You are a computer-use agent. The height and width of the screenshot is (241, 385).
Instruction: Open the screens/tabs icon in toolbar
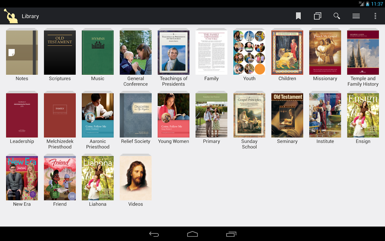click(x=318, y=16)
